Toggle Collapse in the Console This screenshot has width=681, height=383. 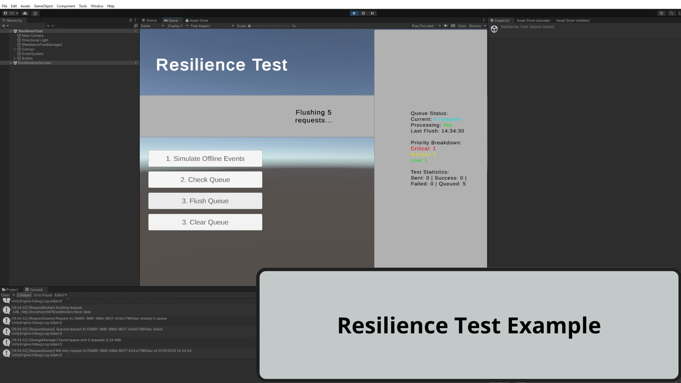[x=24, y=295]
